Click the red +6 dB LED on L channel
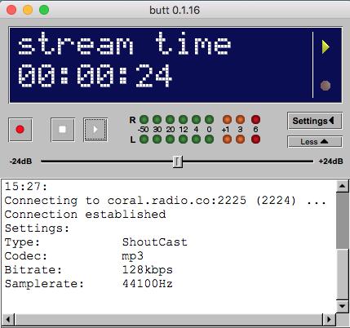This screenshot has height=328, width=350. coord(255,140)
